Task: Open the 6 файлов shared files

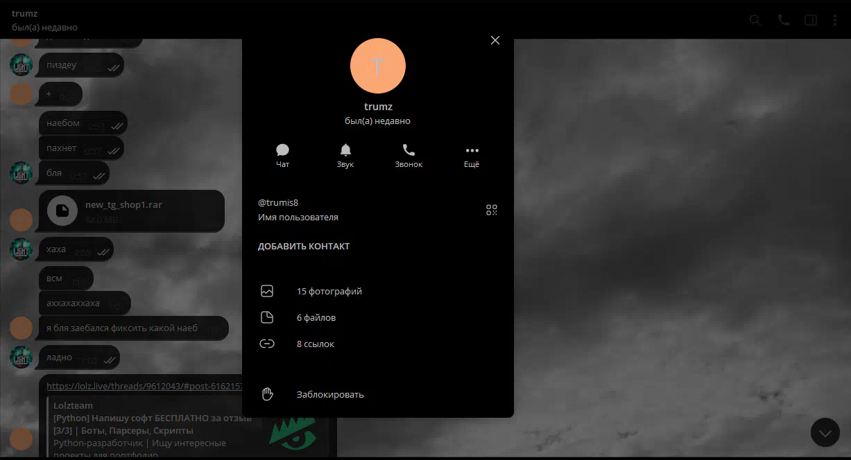Action: click(x=316, y=318)
